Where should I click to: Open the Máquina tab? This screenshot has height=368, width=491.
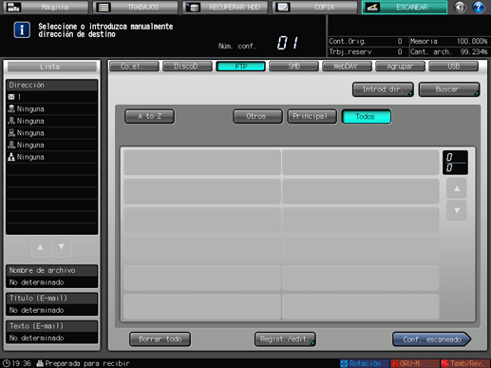click(x=47, y=7)
